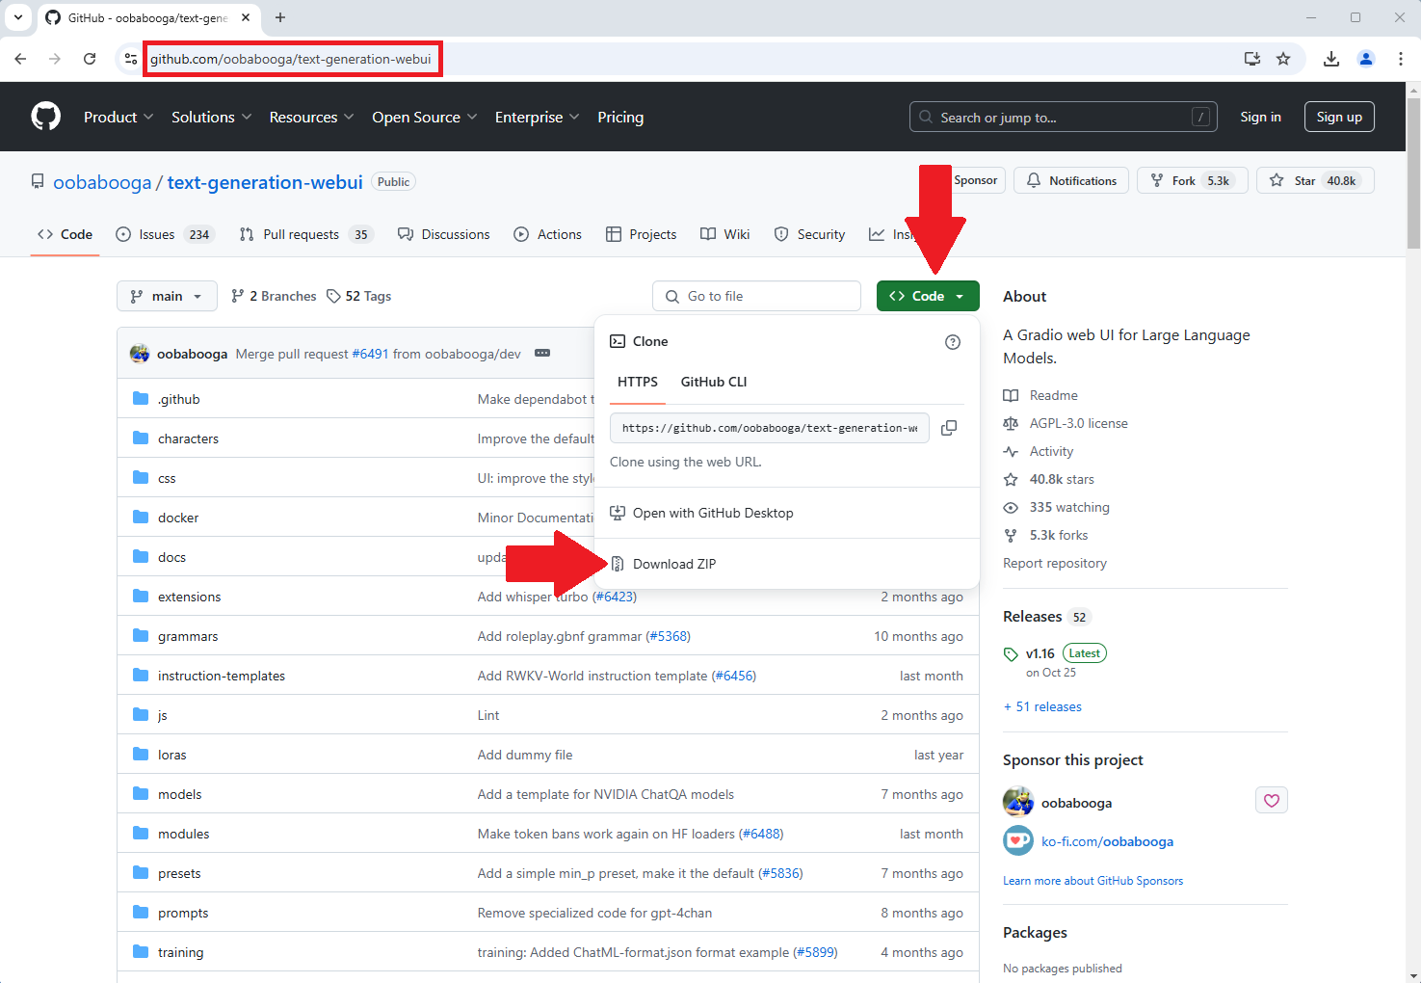Image resolution: width=1421 pixels, height=983 pixels.
Task: Copy the HTTPS clone URL
Action: [949, 428]
